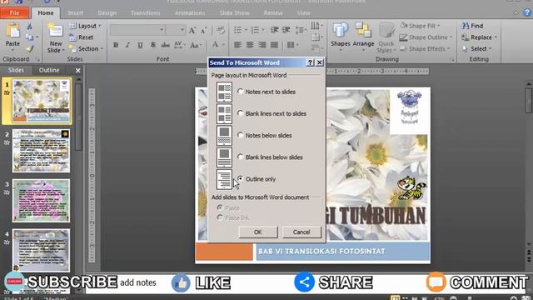Decrease font size with shrink font icon
Image resolution: width=533 pixels, height=300 pixels.
point(203,31)
